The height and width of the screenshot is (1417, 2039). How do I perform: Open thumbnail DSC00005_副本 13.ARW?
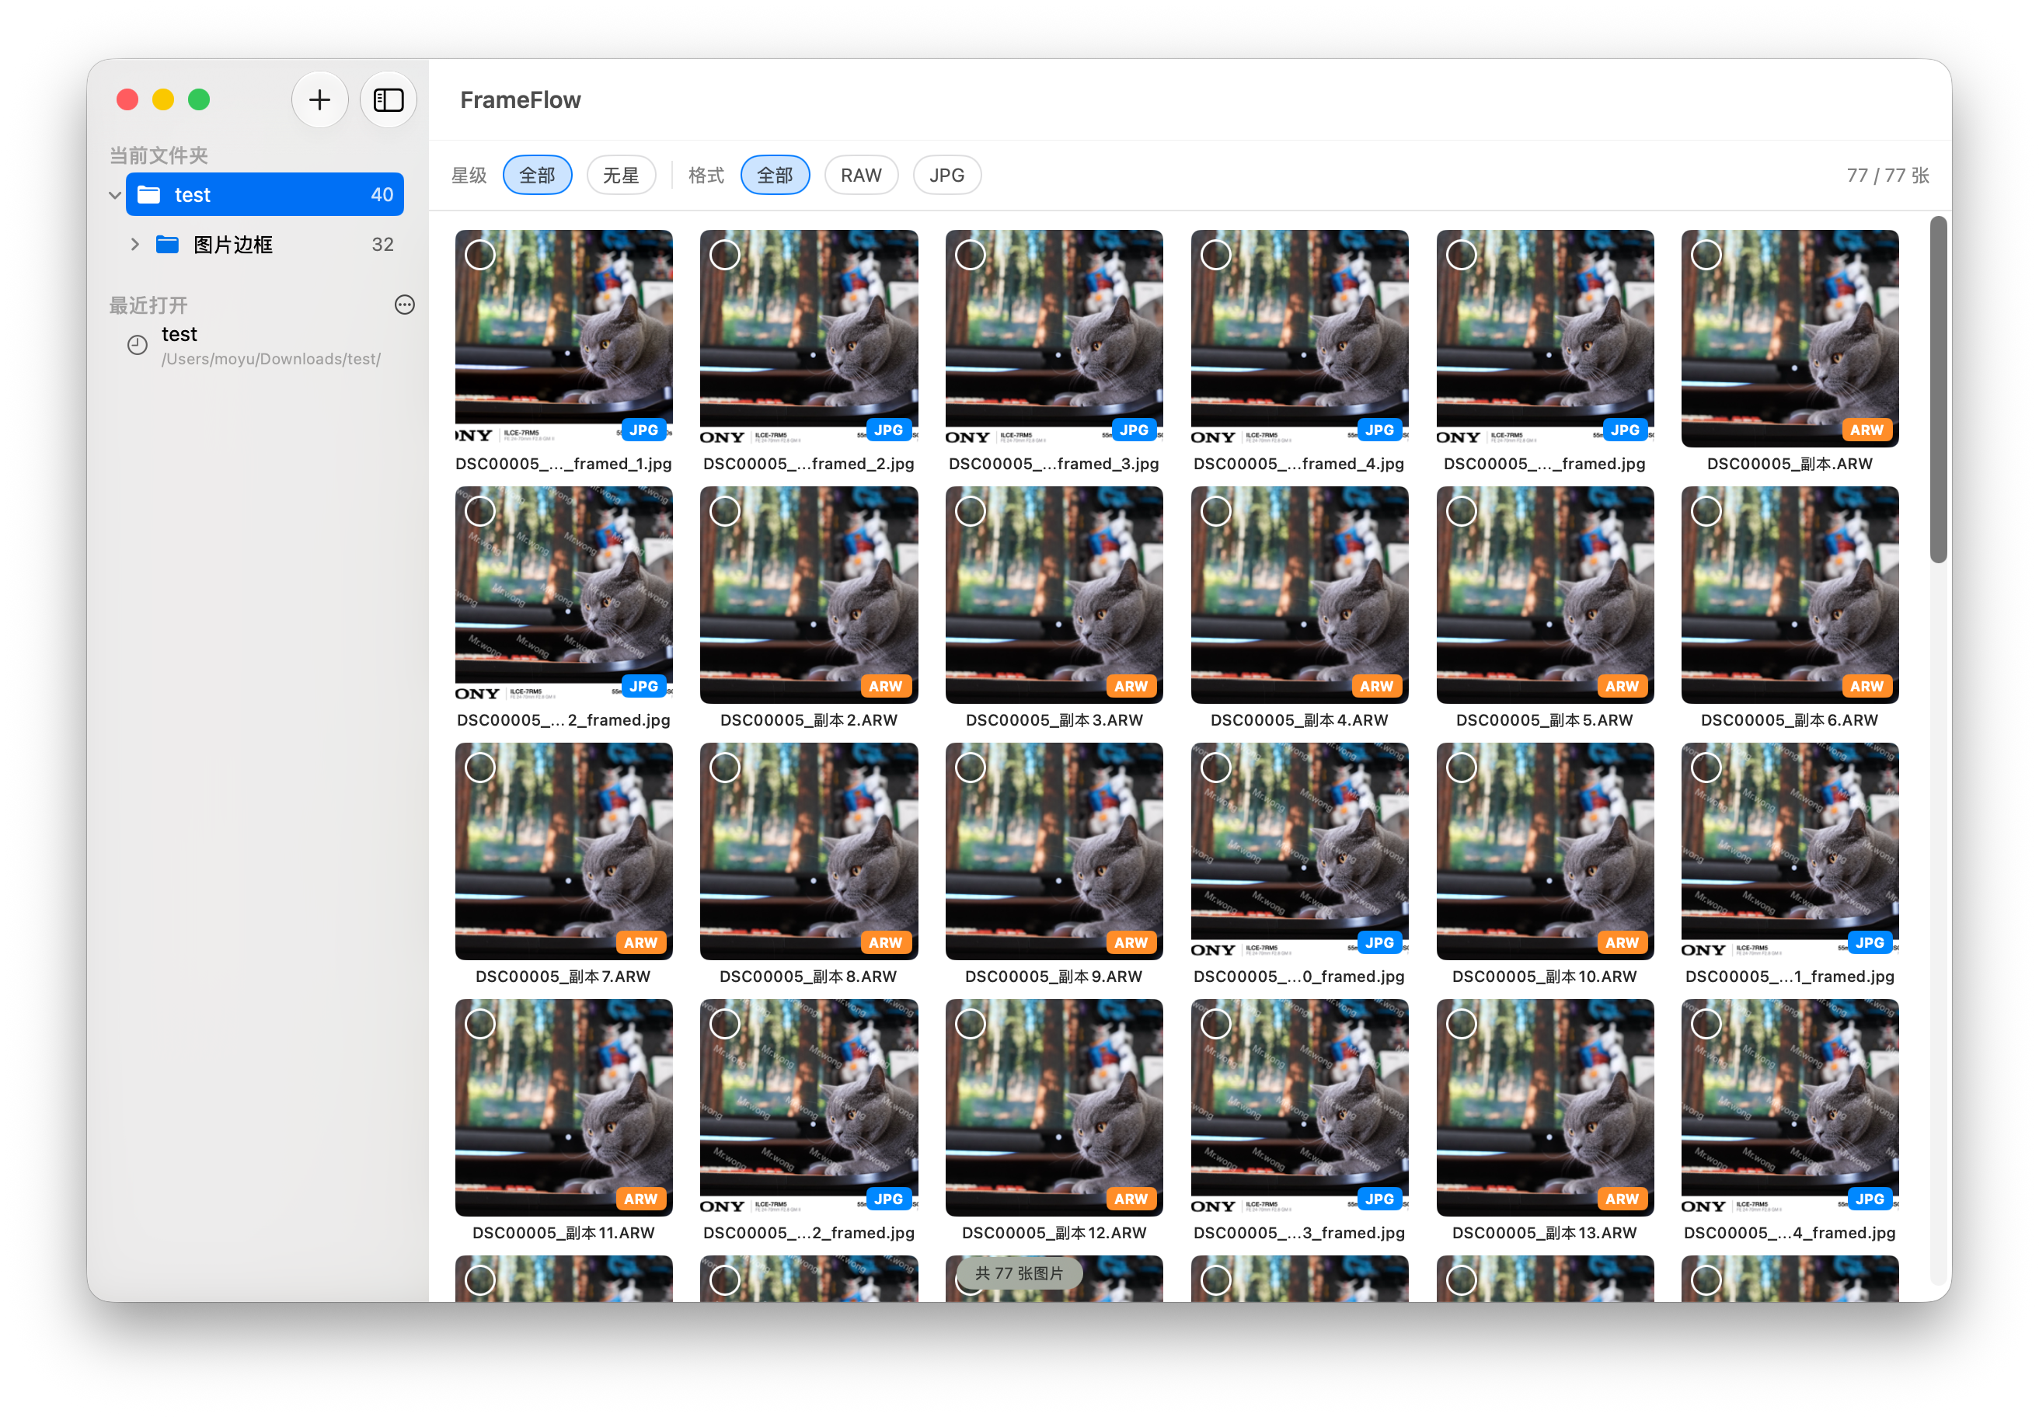[x=1544, y=1107]
